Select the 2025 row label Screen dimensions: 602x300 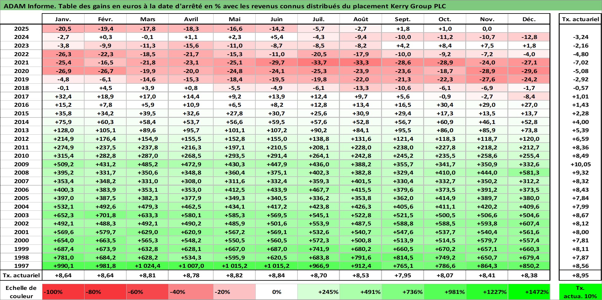click(x=21, y=29)
